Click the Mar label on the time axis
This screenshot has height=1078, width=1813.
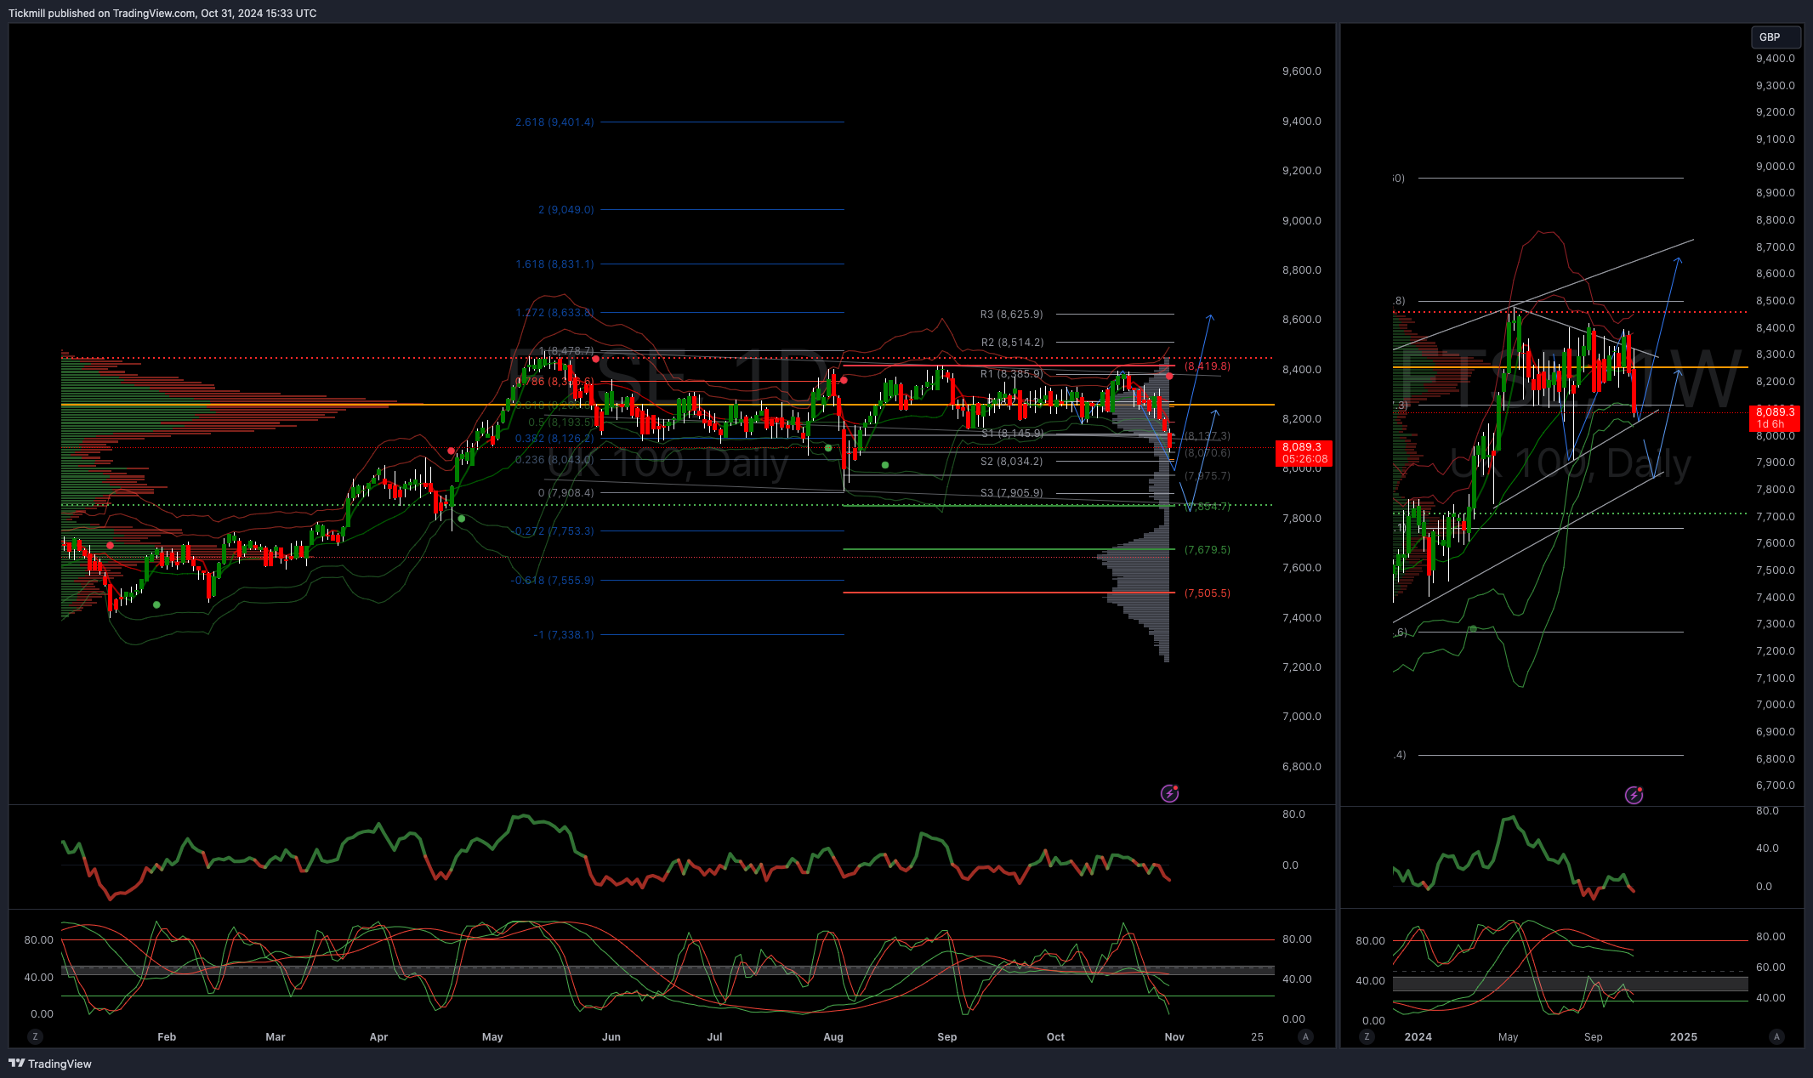coord(276,1036)
